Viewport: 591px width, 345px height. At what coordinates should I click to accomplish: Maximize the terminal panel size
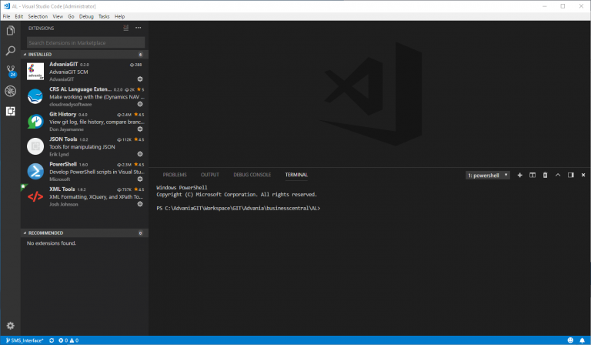tap(558, 175)
